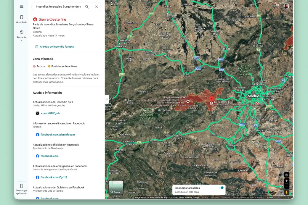308x205 pixels.
Task: Click the Salamanca city label
Action: [x=120, y=46]
